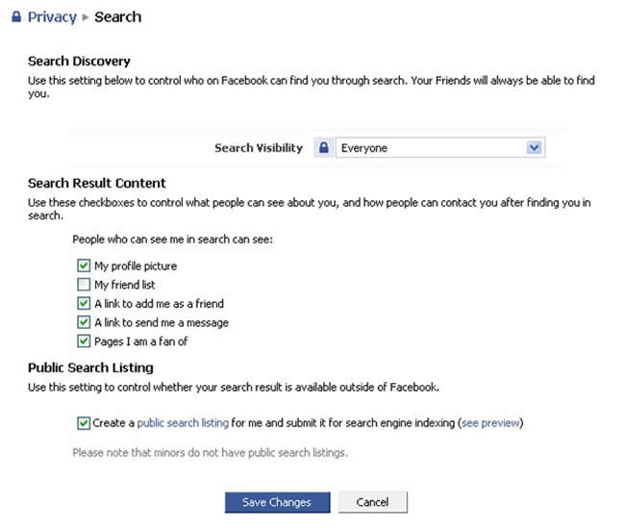Click the Pages I am a fan of label
This screenshot has width=625, height=531.
coord(140,341)
